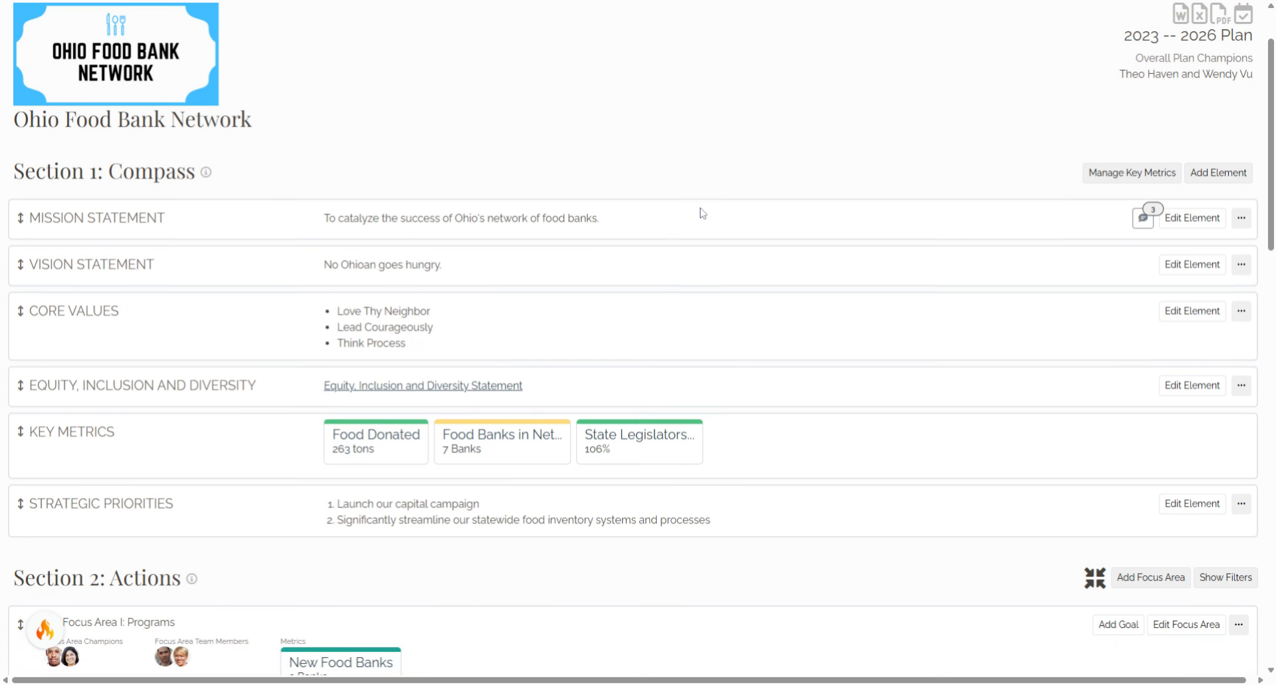Export plan as PDF file
This screenshot has height=685, width=1276.
[x=1220, y=13]
